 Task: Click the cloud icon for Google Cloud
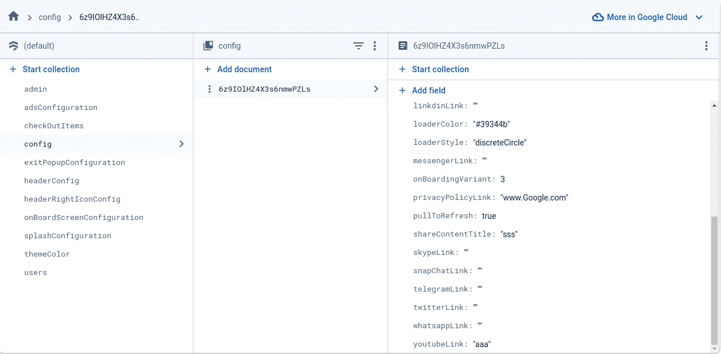(x=598, y=17)
